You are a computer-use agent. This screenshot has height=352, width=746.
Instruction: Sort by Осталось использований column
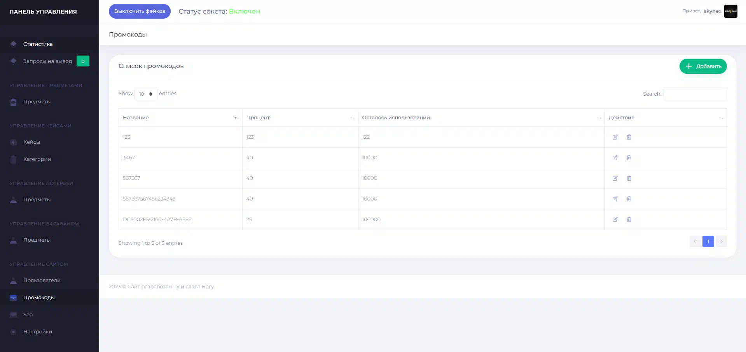(481, 118)
